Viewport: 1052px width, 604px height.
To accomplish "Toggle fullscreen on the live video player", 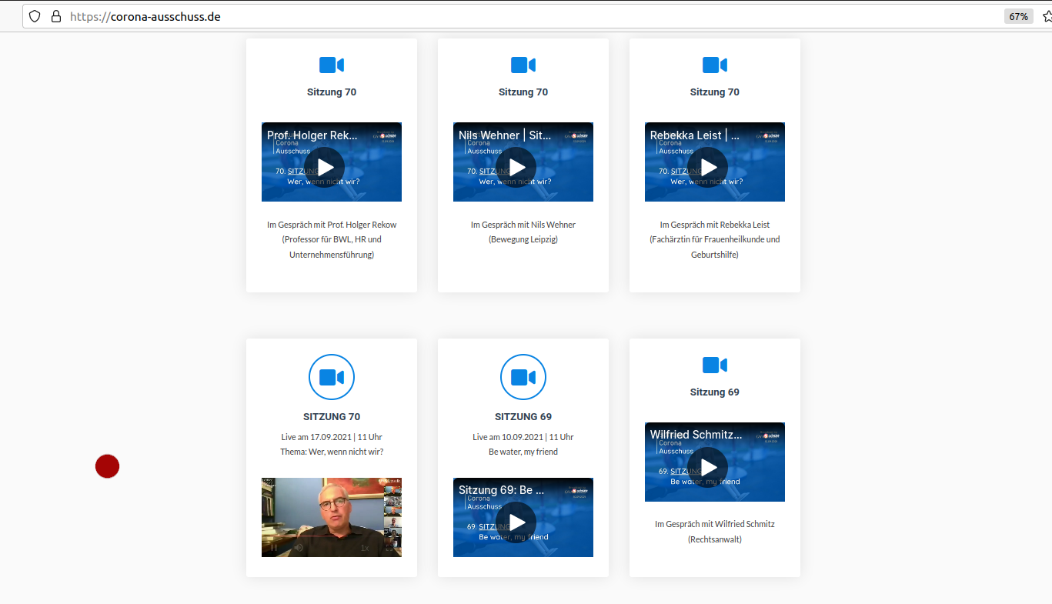I will point(389,548).
